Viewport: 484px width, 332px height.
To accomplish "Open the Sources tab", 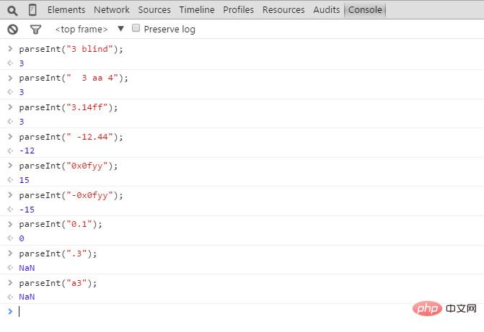I will coord(154,10).
